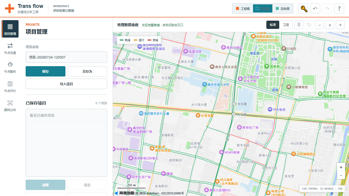Click the 0 个项目 counter text
The image size is (349, 196).
pos(101,103)
